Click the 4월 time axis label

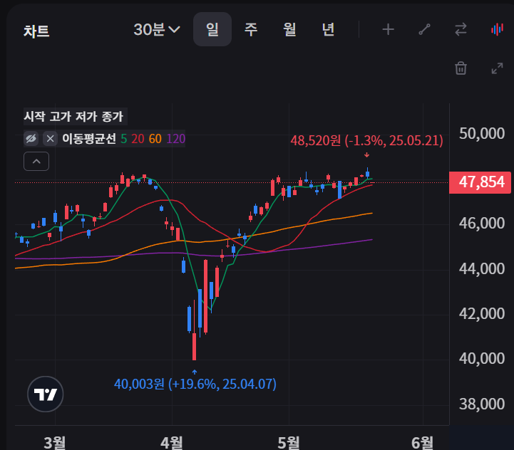coord(171,442)
